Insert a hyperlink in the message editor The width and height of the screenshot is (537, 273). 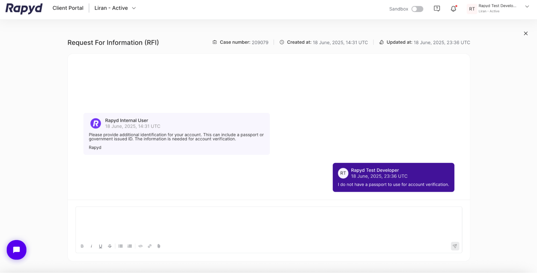(x=149, y=246)
